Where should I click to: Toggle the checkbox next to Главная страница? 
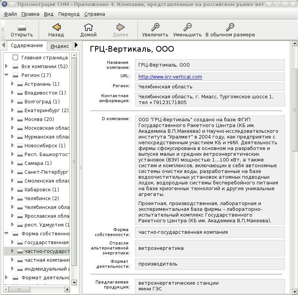tap(15, 57)
